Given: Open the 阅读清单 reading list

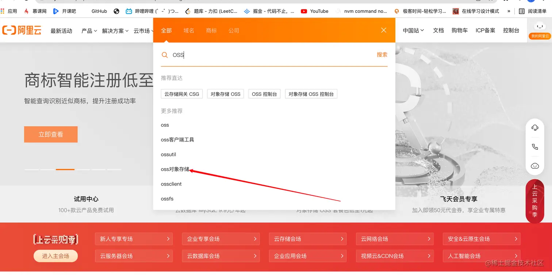Looking at the screenshot, I should point(533,11).
